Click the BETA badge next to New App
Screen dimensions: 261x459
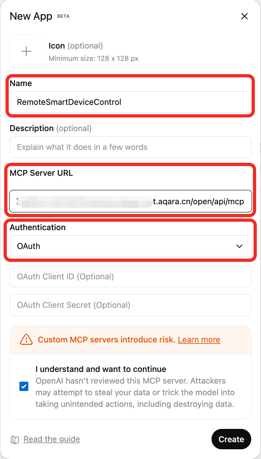63,16
